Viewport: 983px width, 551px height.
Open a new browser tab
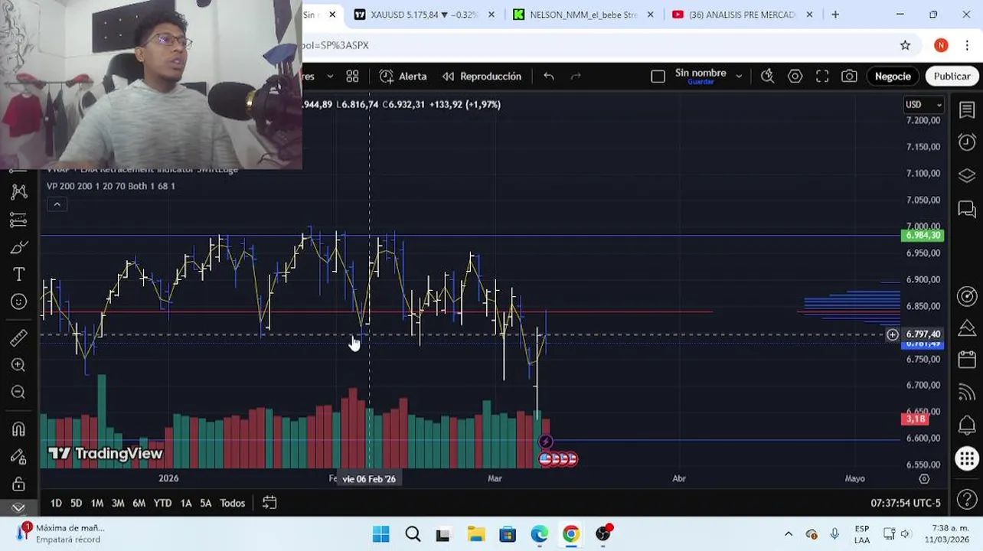click(835, 15)
